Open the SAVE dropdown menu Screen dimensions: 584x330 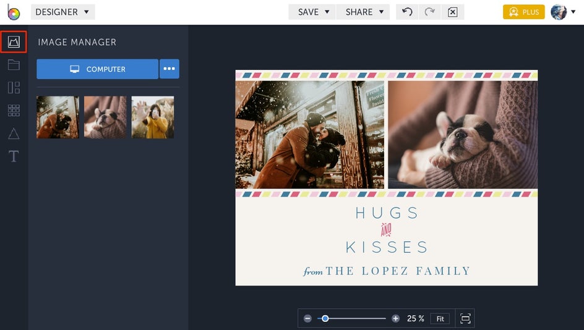[x=312, y=12]
